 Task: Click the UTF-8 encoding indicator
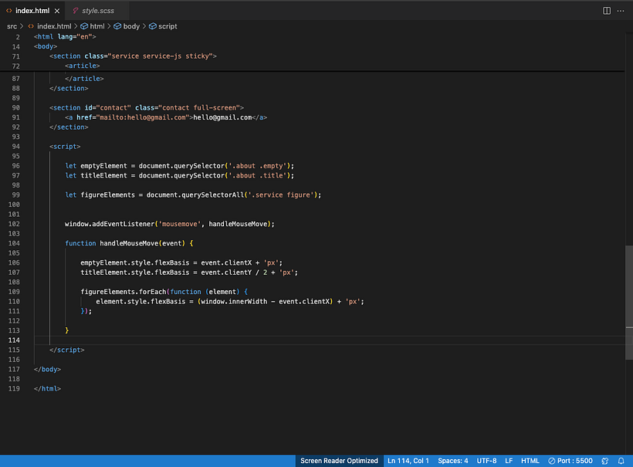(x=486, y=461)
